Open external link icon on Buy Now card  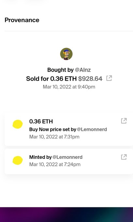(x=124, y=121)
